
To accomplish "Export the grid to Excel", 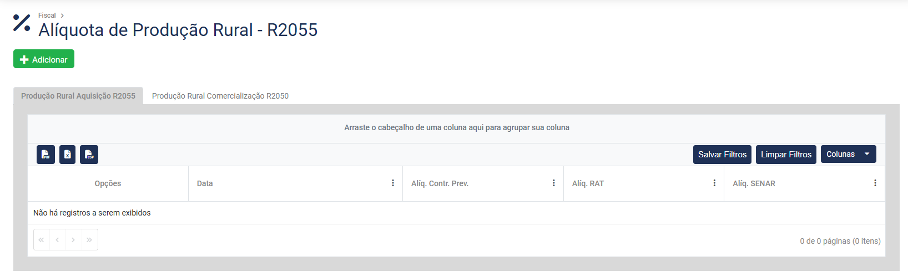I will pyautogui.click(x=67, y=155).
